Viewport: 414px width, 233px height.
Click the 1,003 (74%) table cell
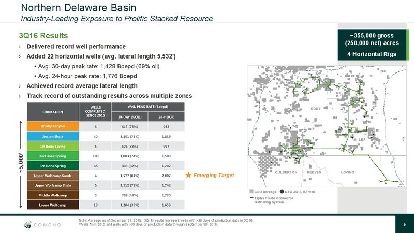pos(130,156)
